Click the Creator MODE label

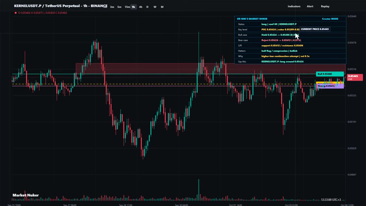pyautogui.click(x=330, y=19)
